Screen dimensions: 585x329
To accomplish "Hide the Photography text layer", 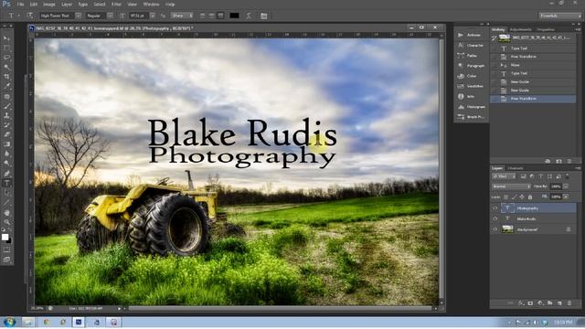I will [495, 208].
